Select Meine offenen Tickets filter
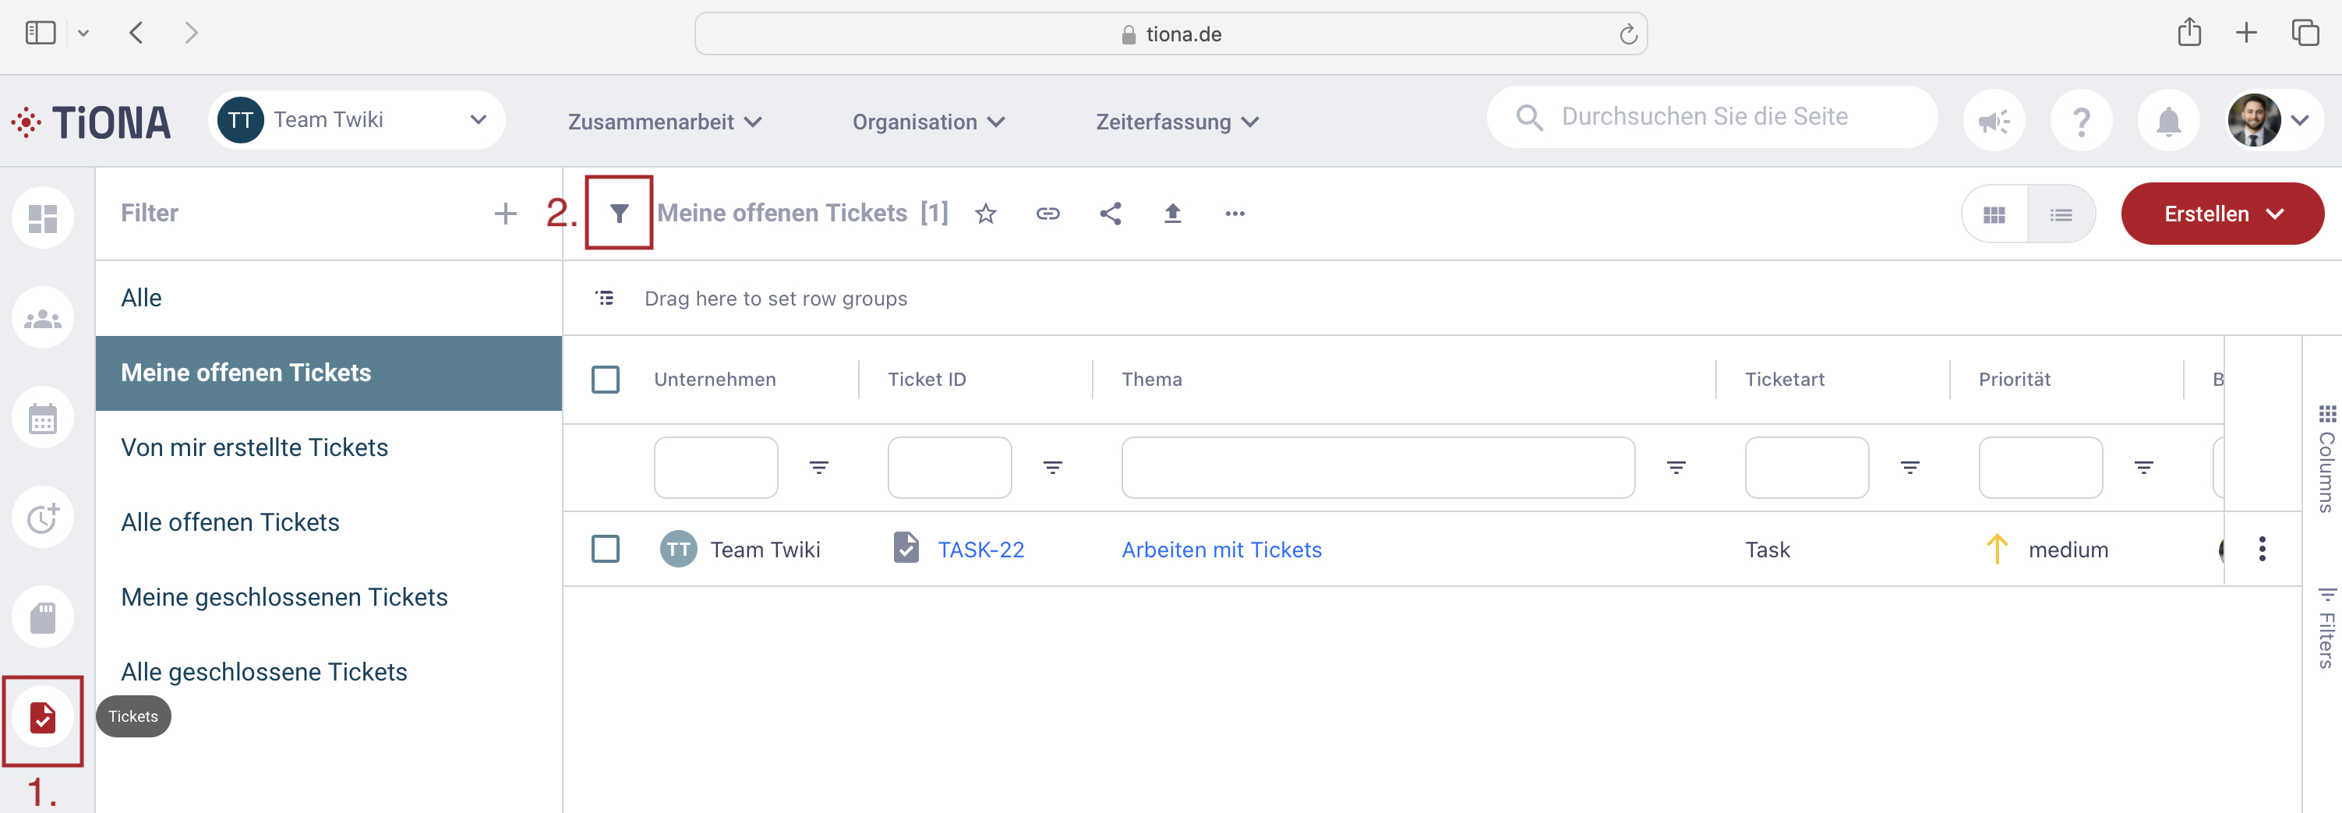 click(328, 373)
